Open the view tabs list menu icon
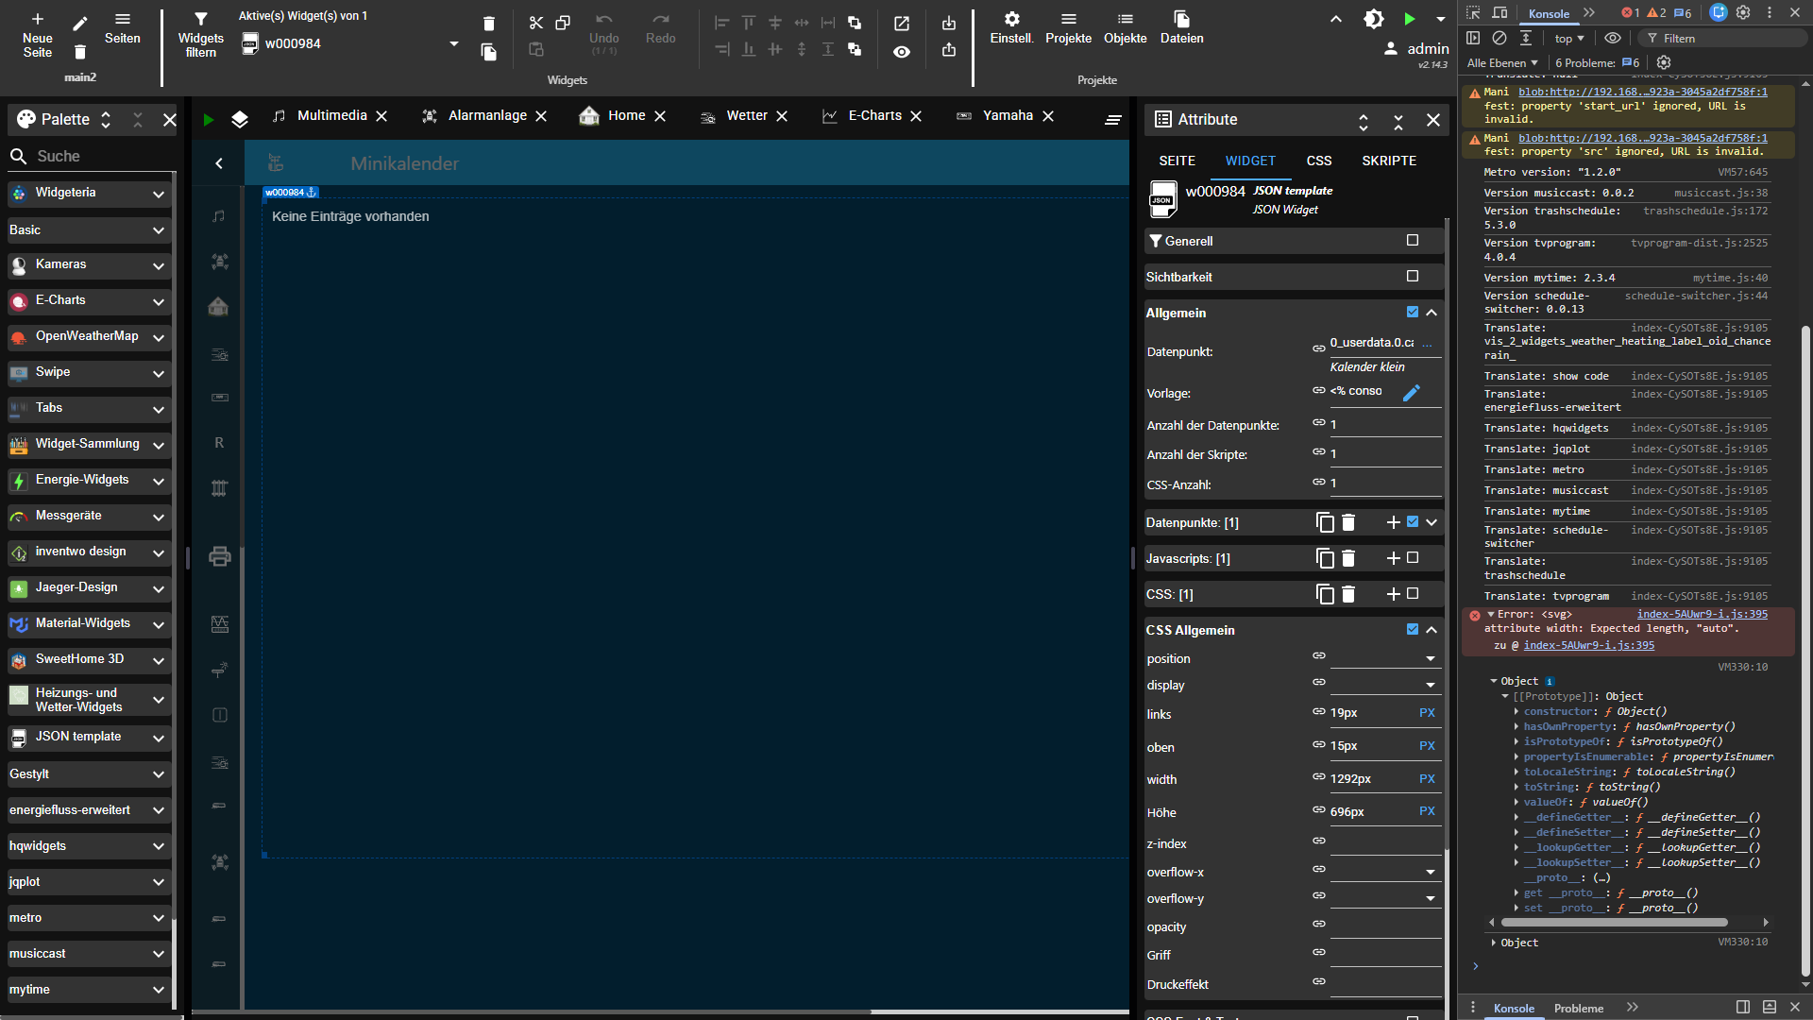The image size is (1813, 1020). [1113, 119]
